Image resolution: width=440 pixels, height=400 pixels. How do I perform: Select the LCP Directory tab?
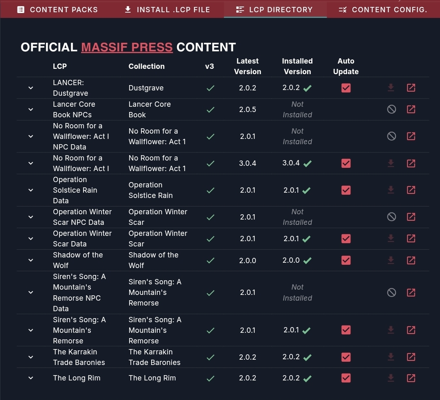[x=275, y=9]
